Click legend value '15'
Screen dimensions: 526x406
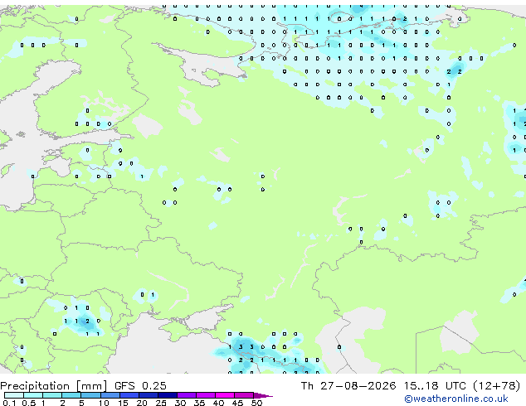pos(123,403)
